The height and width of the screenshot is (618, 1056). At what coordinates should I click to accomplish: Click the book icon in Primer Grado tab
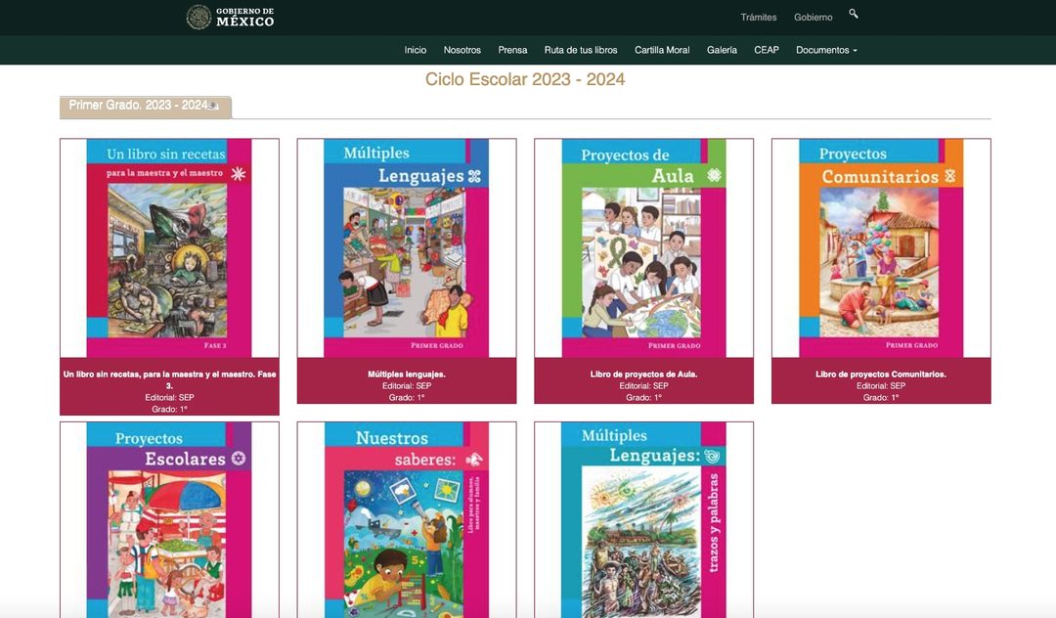[x=213, y=106]
